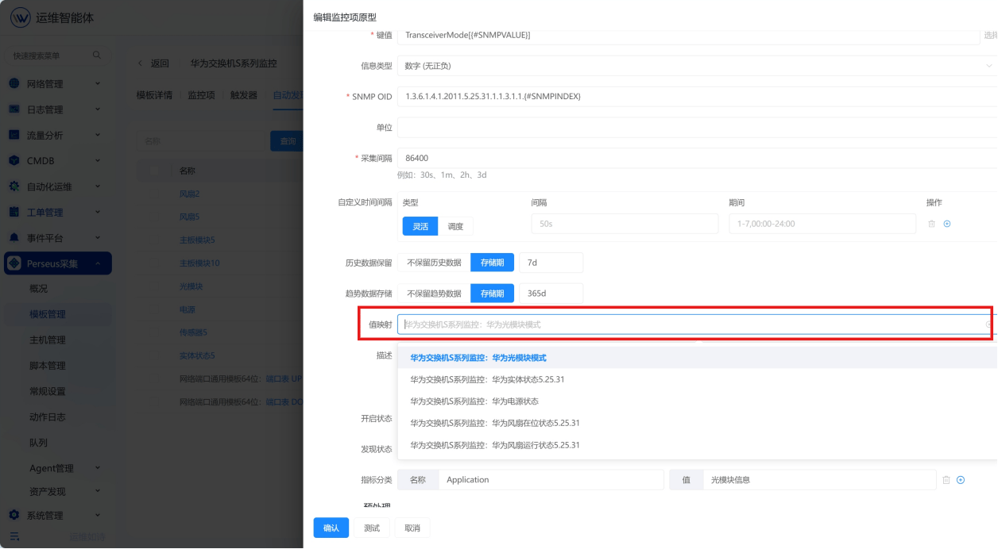Click the CMDB cube icon in sidebar

coord(14,160)
